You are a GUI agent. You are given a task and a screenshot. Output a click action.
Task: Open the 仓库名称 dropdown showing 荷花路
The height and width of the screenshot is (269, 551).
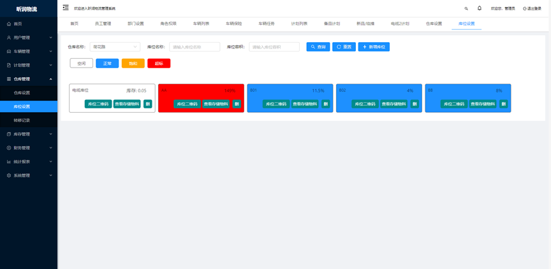point(115,47)
